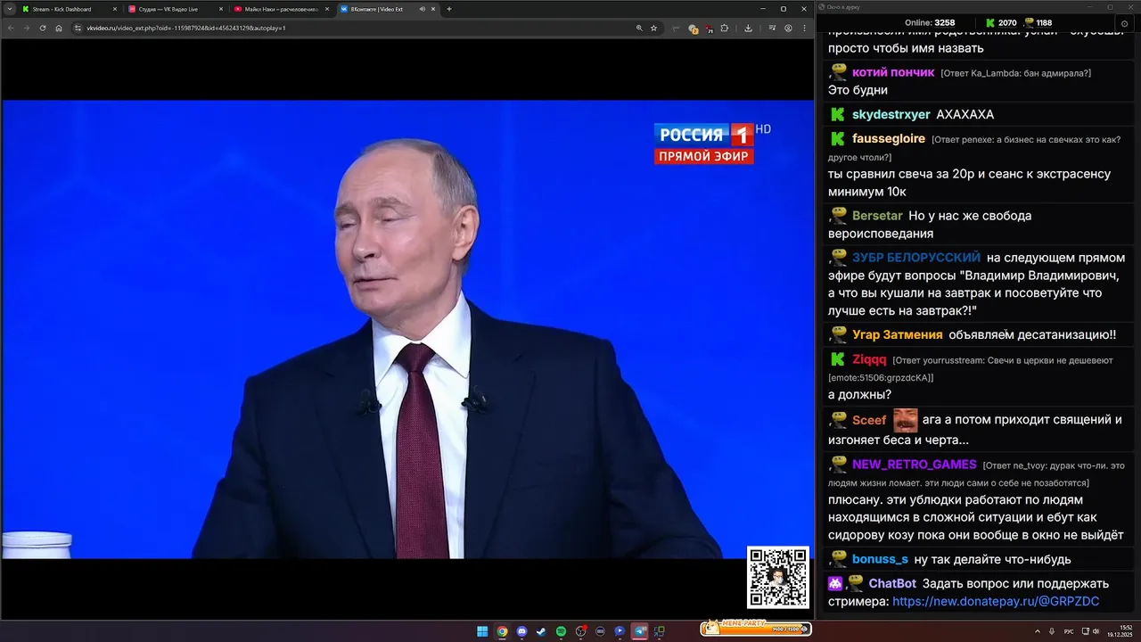
Task: Click username faussegloire in chat
Action: click(x=889, y=138)
